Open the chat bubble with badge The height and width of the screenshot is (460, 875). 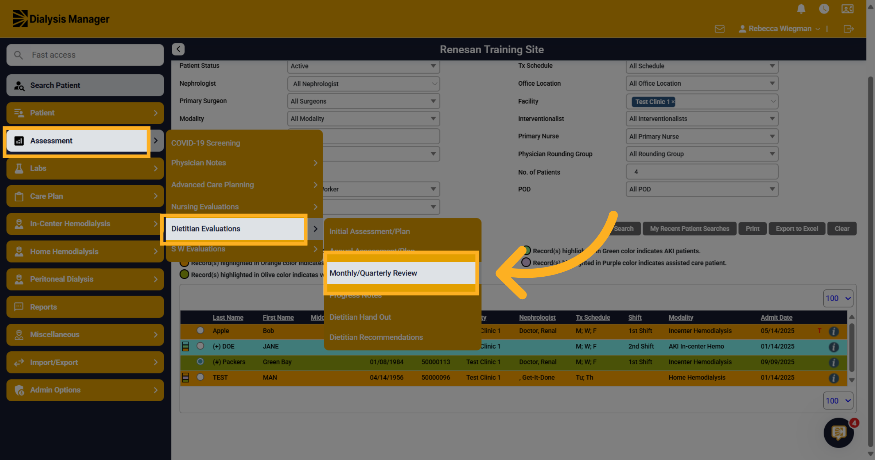click(839, 433)
